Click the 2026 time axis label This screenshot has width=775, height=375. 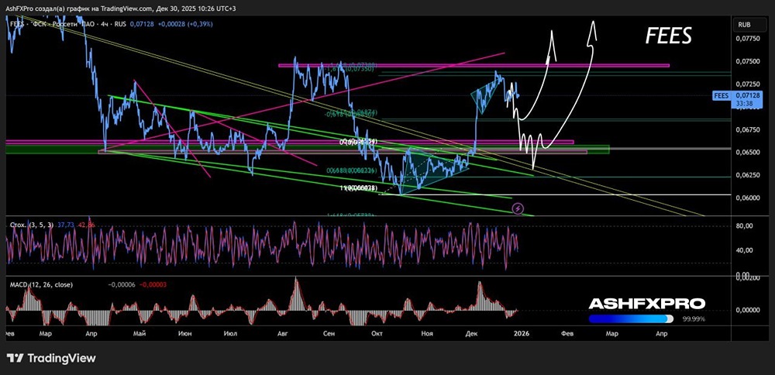[x=522, y=334]
